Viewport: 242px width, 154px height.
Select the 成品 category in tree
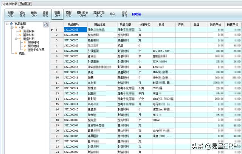tap(22, 54)
